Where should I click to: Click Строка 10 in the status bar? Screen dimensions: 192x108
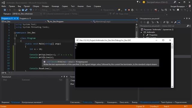click(x=140, y=106)
